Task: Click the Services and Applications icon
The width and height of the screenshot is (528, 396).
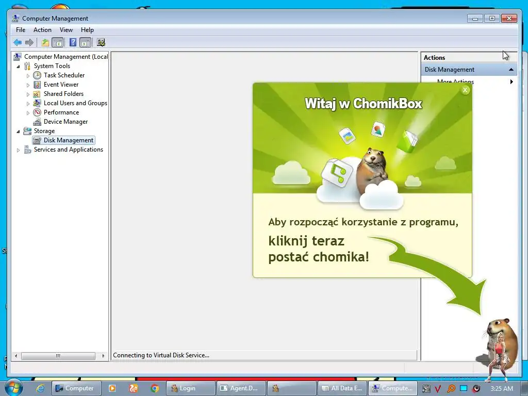Action: (x=28, y=150)
